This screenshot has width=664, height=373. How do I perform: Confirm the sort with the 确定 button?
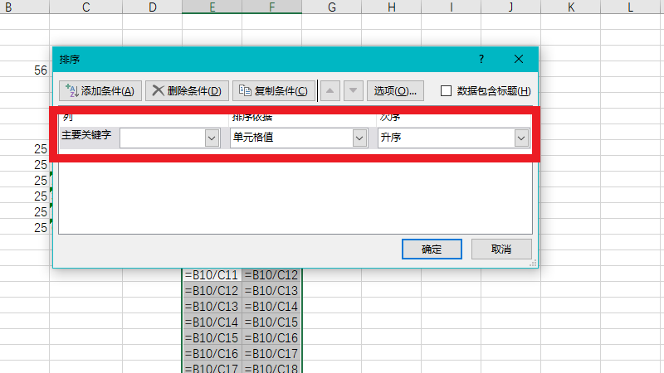click(432, 249)
